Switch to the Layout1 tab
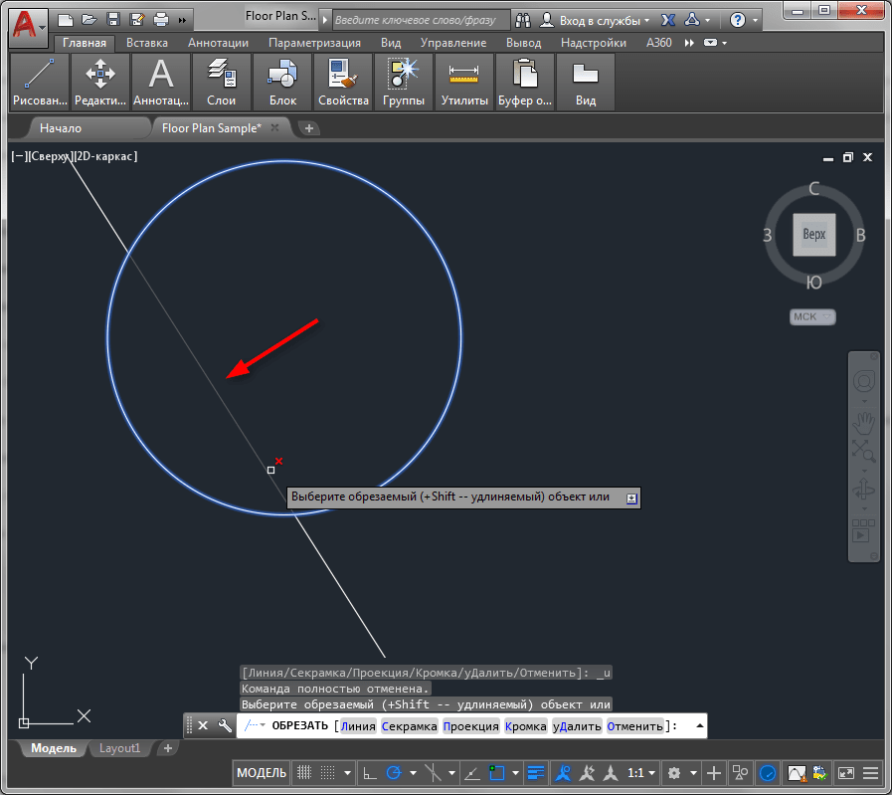892x795 pixels. click(120, 748)
